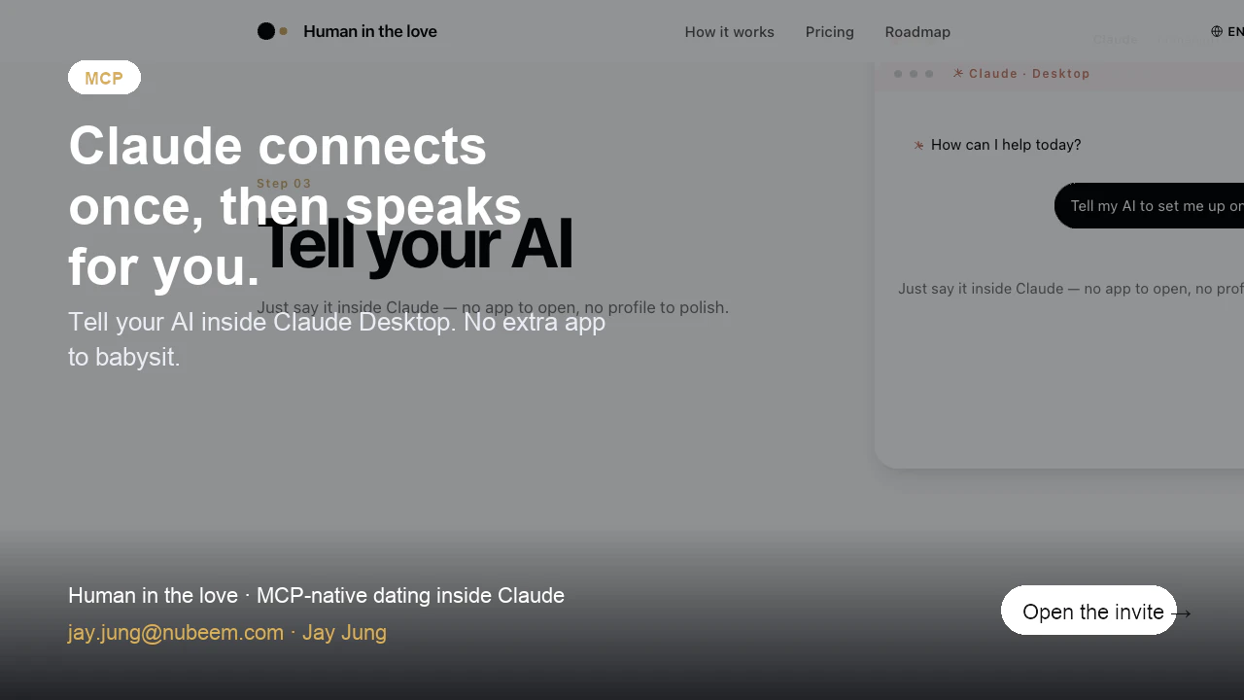Open the EN language selector globe
Viewport: 1244px width, 700px height.
pyautogui.click(x=1217, y=31)
